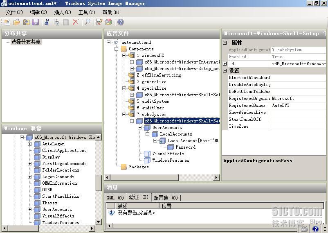Screen dimensions: 328x233
Task: Expand x86_Microsoft-Windows-International component under windowsPE
Action: (132, 62)
